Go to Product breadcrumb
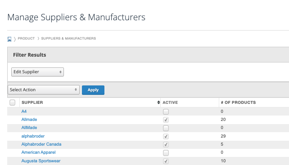The width and height of the screenshot is (289, 165). pyautogui.click(x=26, y=38)
